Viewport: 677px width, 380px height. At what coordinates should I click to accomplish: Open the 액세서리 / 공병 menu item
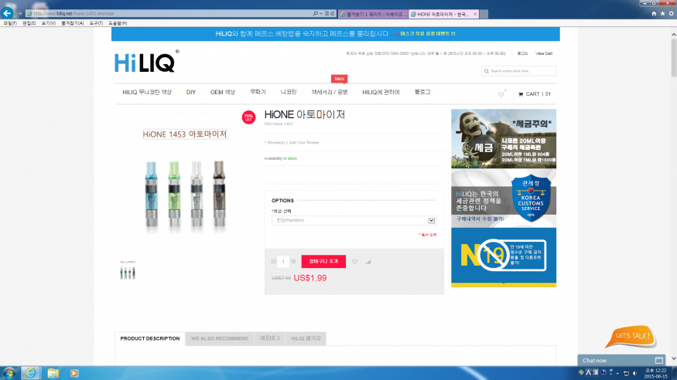pyautogui.click(x=330, y=92)
